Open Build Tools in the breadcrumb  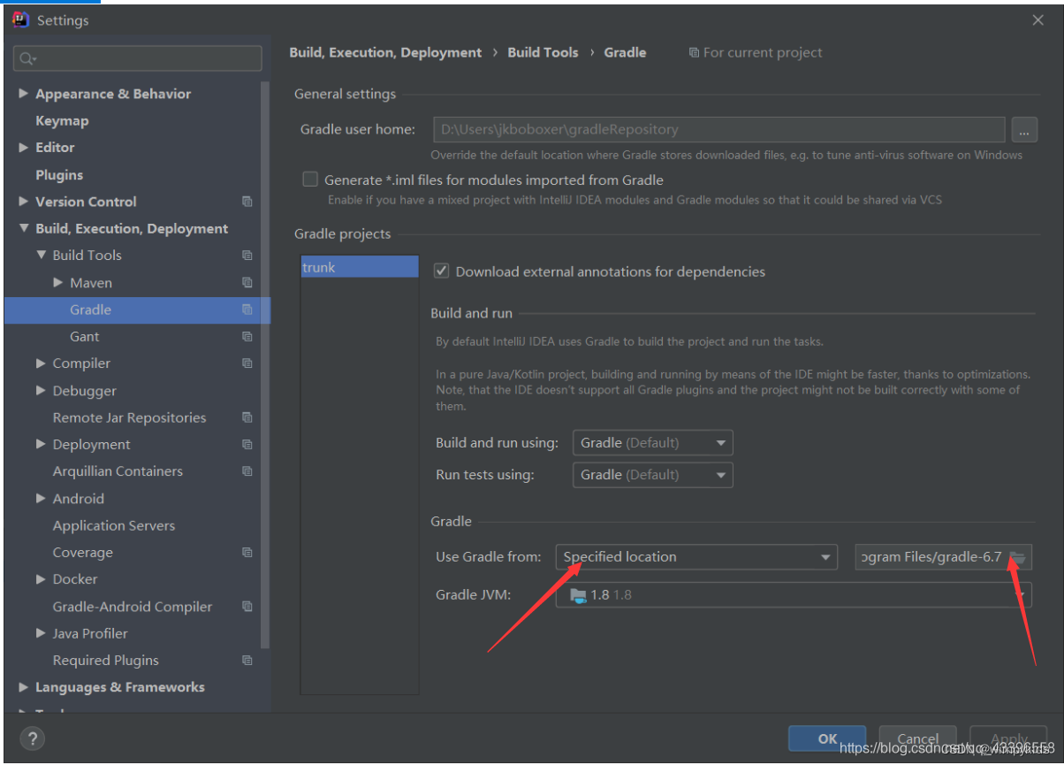(x=543, y=52)
